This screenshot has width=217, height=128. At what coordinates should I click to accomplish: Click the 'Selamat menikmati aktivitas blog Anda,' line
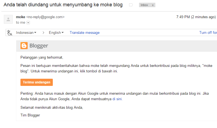click(x=52, y=107)
